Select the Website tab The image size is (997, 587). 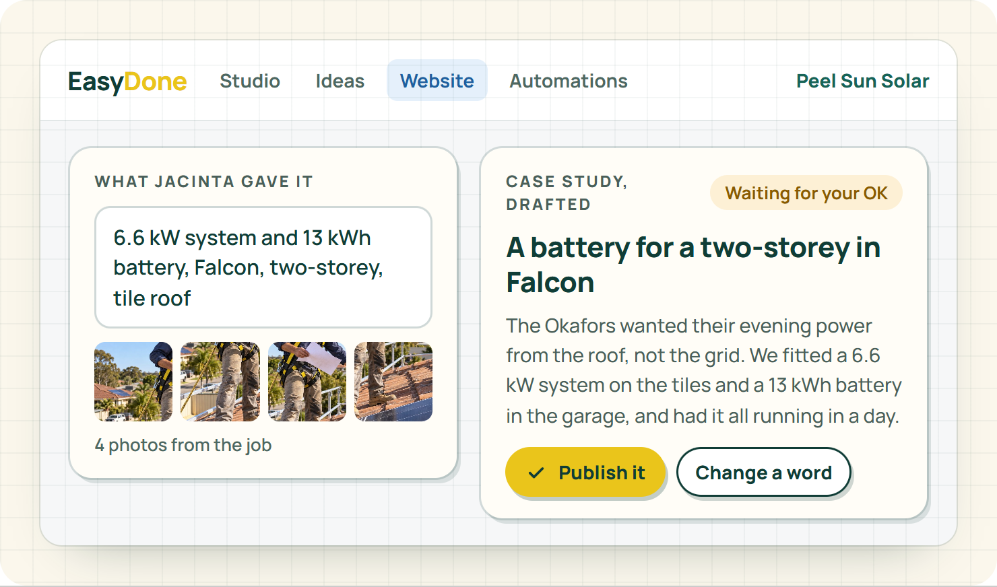pos(437,81)
